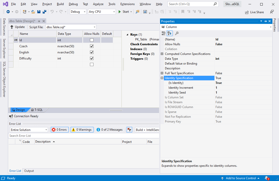Click in the Search Error List field
Viewport: 279px width, 181px height.
click(84, 135)
